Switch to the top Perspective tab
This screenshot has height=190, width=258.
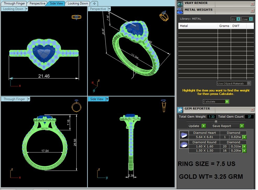tap(37, 3)
